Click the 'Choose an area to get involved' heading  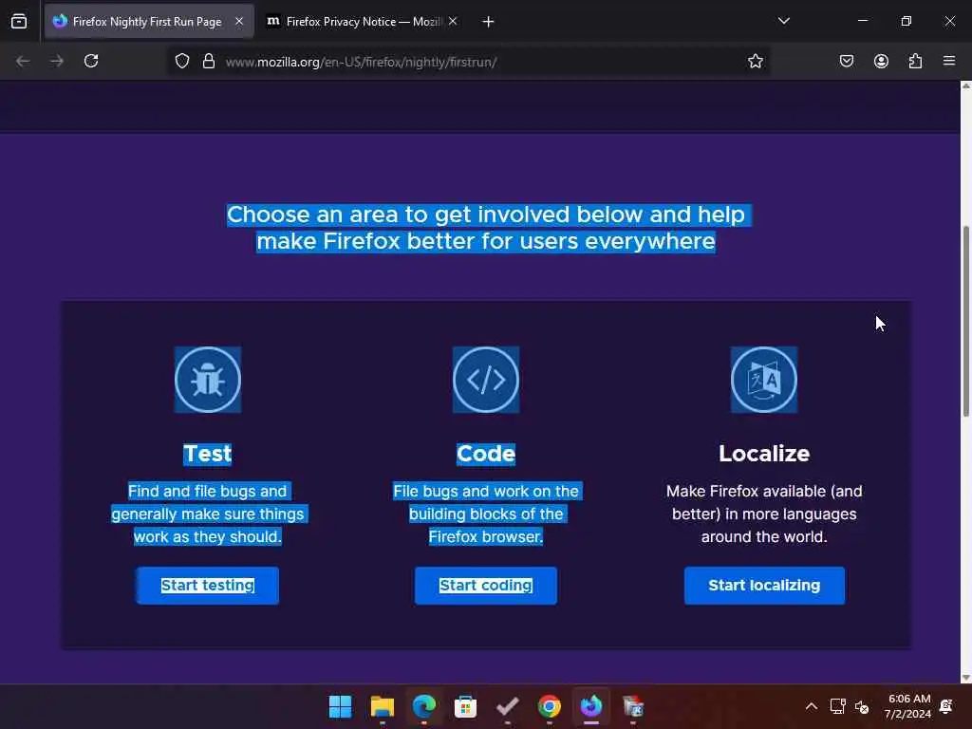pos(486,228)
